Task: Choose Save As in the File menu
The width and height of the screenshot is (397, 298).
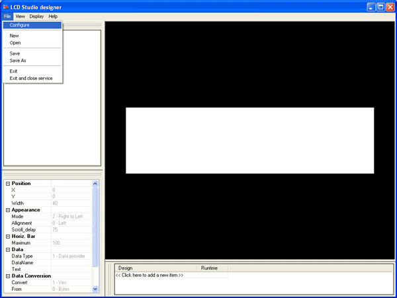Action: (x=32, y=60)
